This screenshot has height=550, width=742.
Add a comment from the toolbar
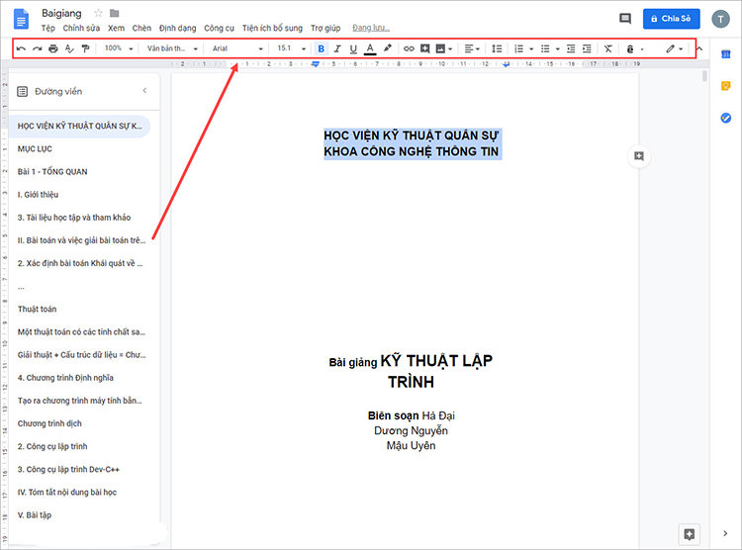coord(425,48)
